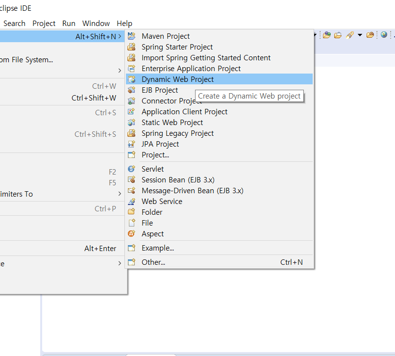
Task: Click the Ctrl+P print entry
Action: (62, 209)
